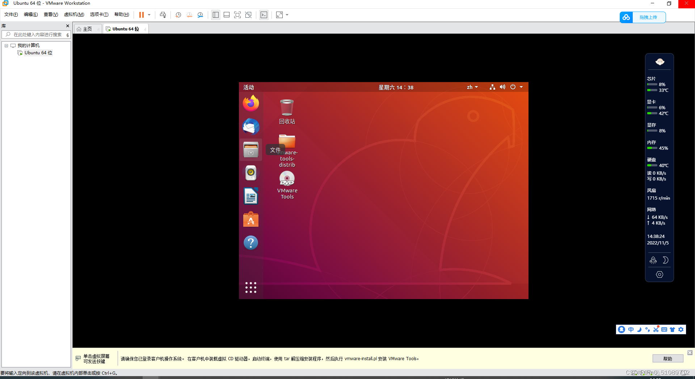Open the library search options dropdown

pos(68,35)
